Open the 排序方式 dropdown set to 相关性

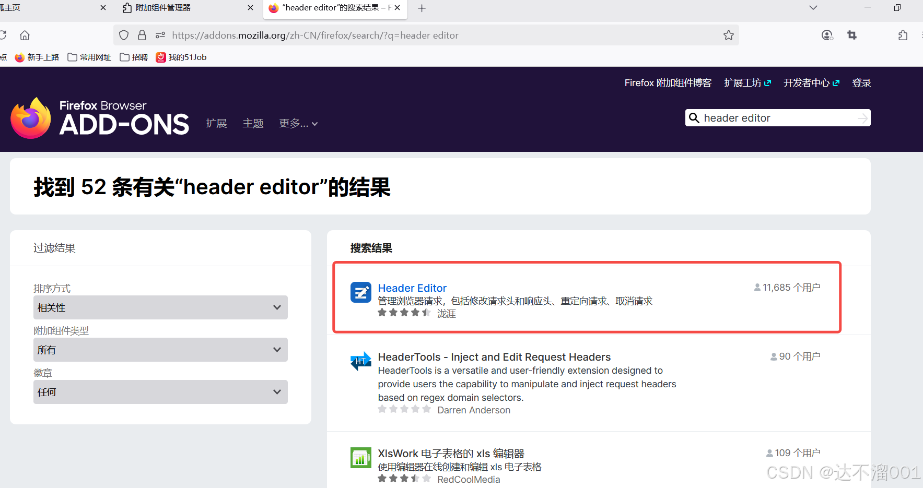[160, 307]
